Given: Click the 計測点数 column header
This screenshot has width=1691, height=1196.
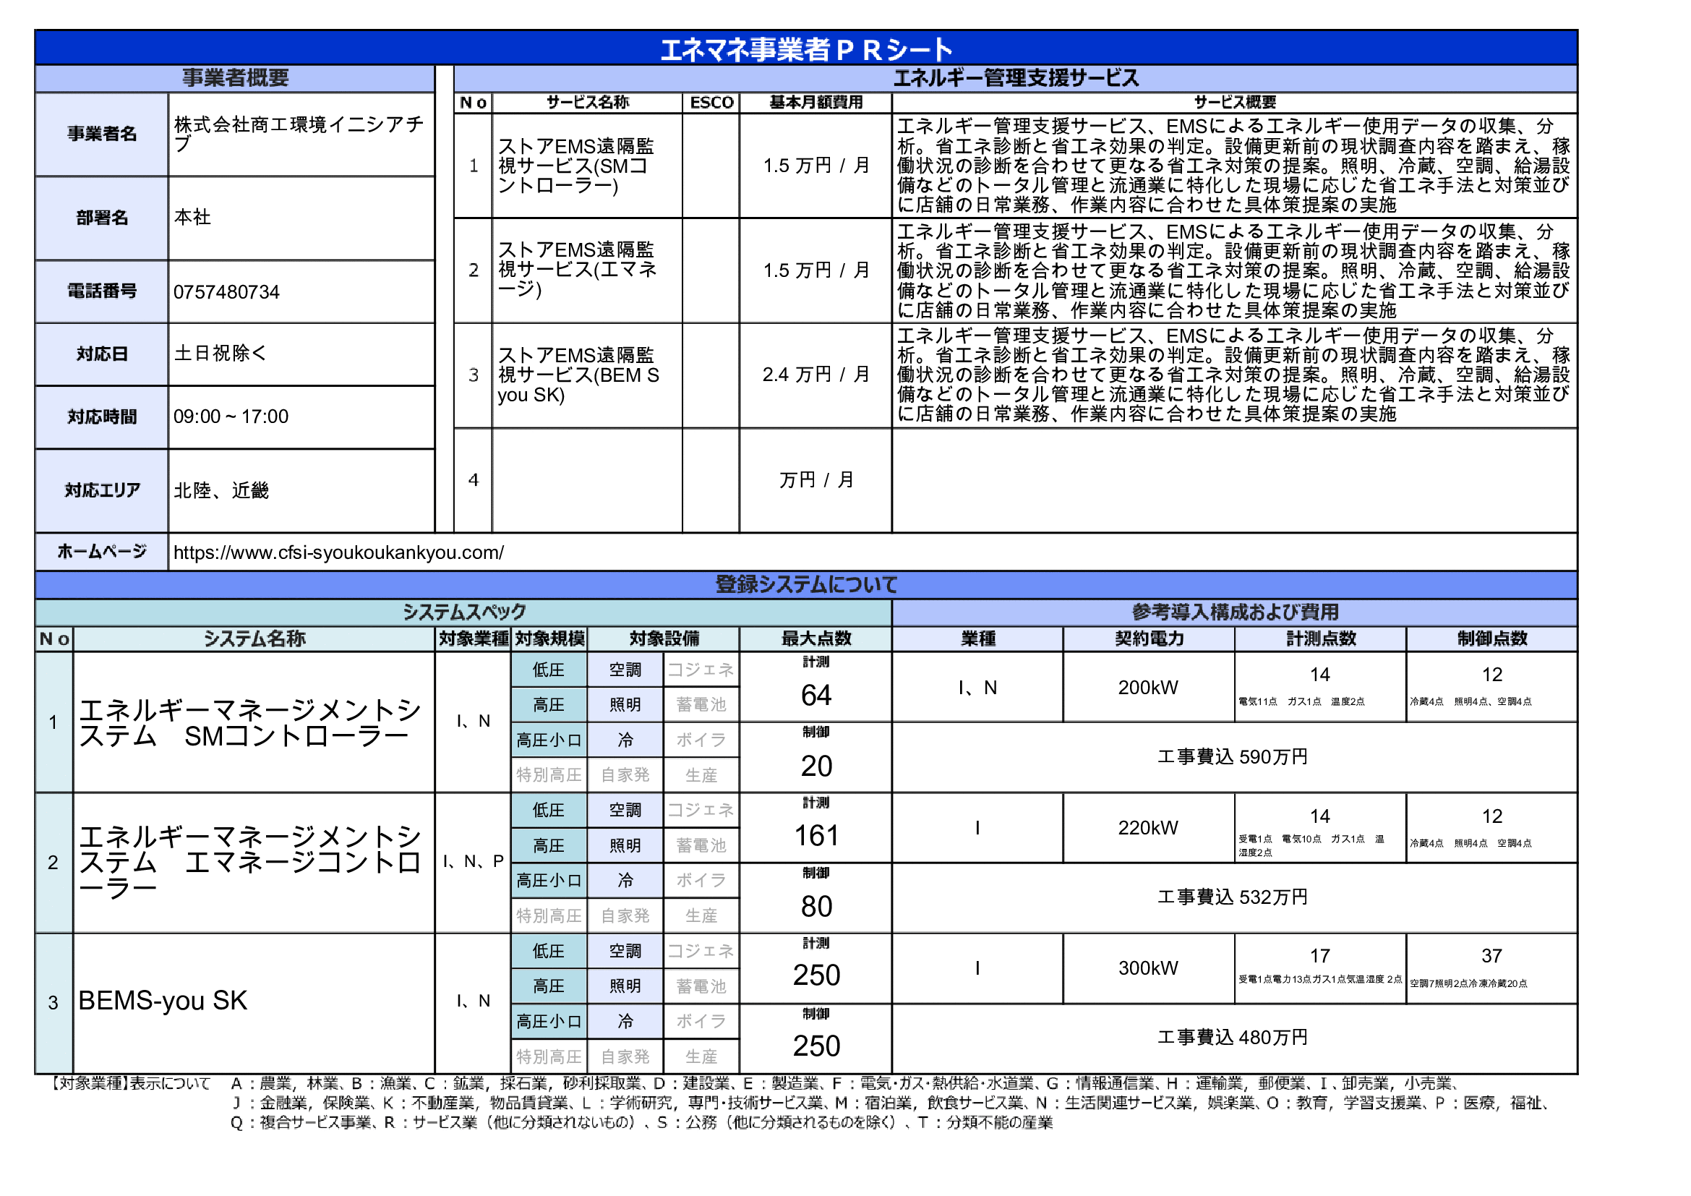Looking at the screenshot, I should click(1321, 638).
